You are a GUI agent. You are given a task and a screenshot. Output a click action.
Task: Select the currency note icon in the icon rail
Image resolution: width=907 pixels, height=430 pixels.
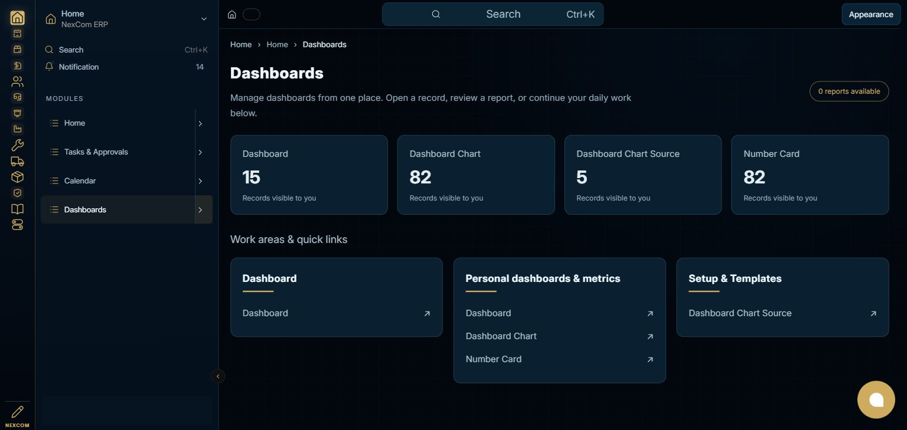click(x=18, y=65)
